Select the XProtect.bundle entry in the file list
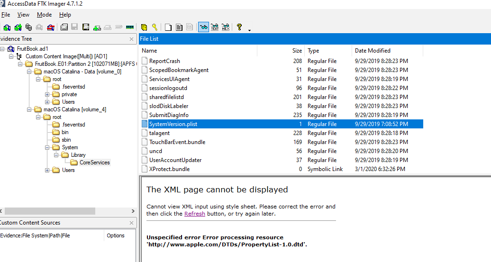This screenshot has height=262, width=491. coord(169,169)
